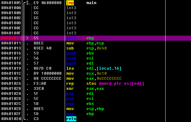Click the pop edi instruction

click(80, 94)
